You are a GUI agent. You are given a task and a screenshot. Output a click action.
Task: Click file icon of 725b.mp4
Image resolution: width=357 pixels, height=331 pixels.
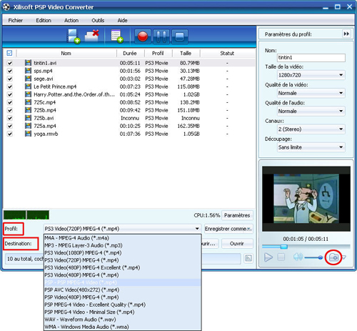point(28,110)
